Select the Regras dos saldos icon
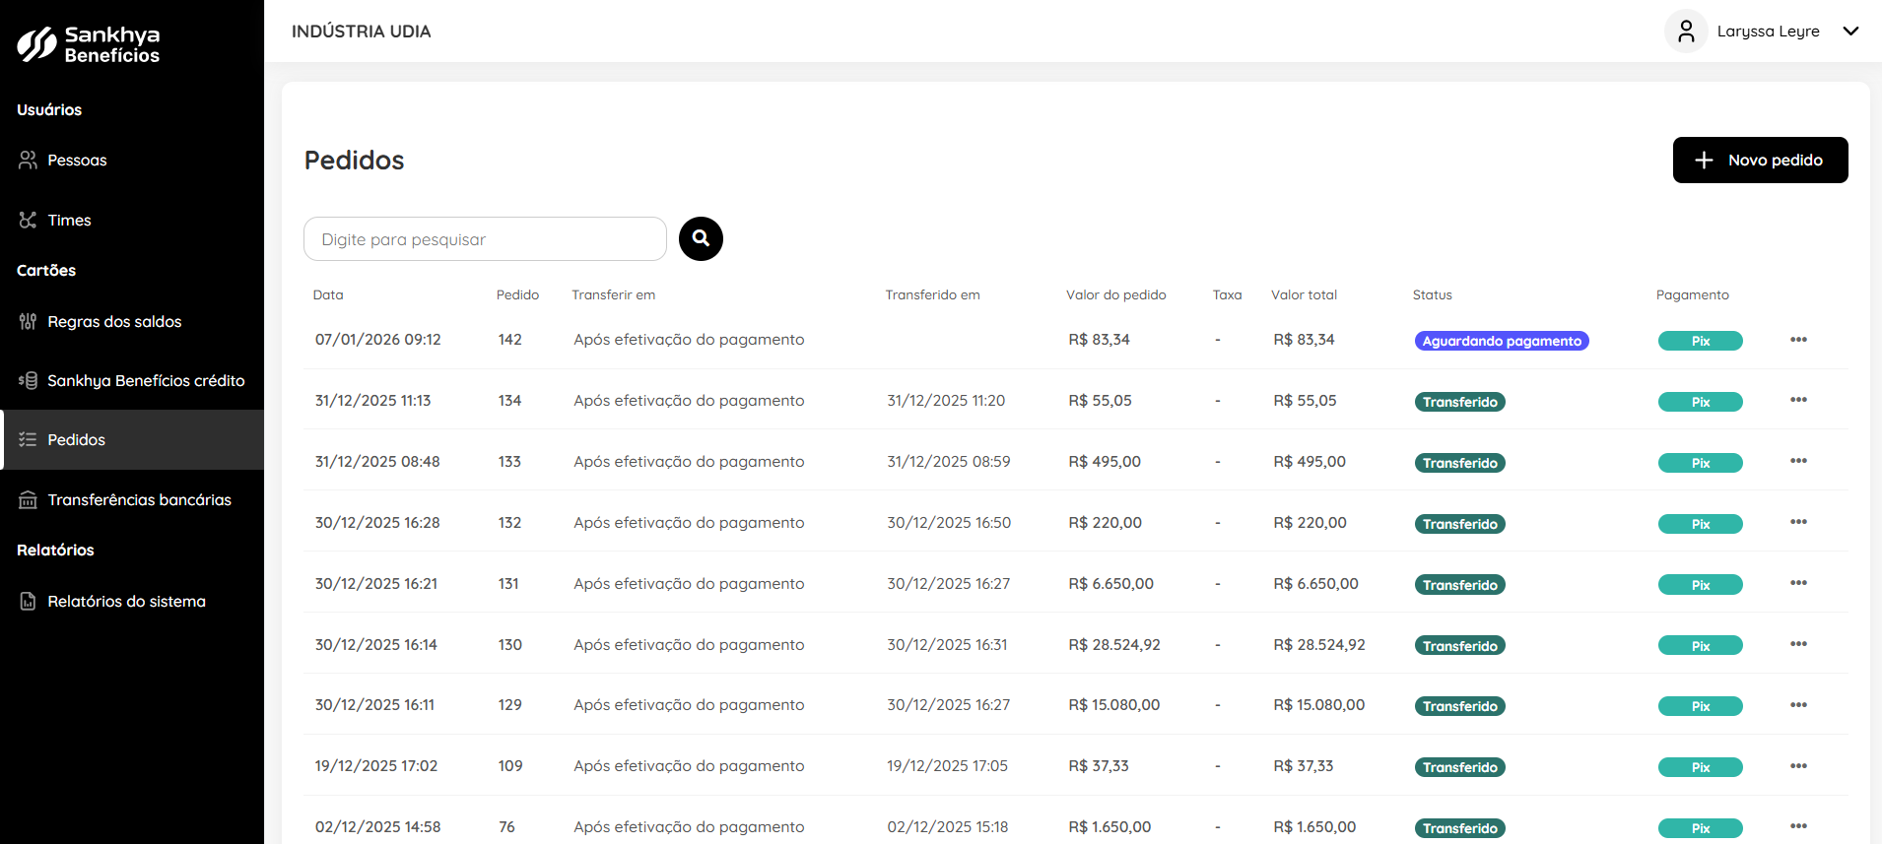The height and width of the screenshot is (844, 1882). pyautogui.click(x=28, y=321)
